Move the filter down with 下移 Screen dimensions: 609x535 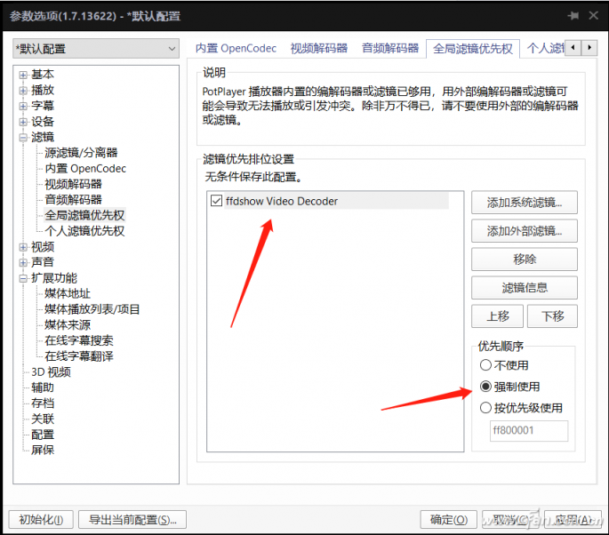[552, 316]
